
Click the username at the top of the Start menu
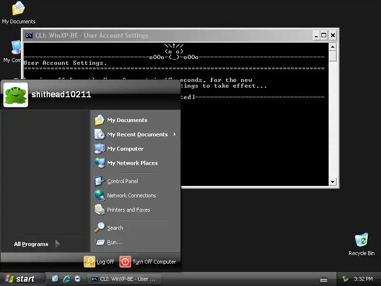point(61,94)
